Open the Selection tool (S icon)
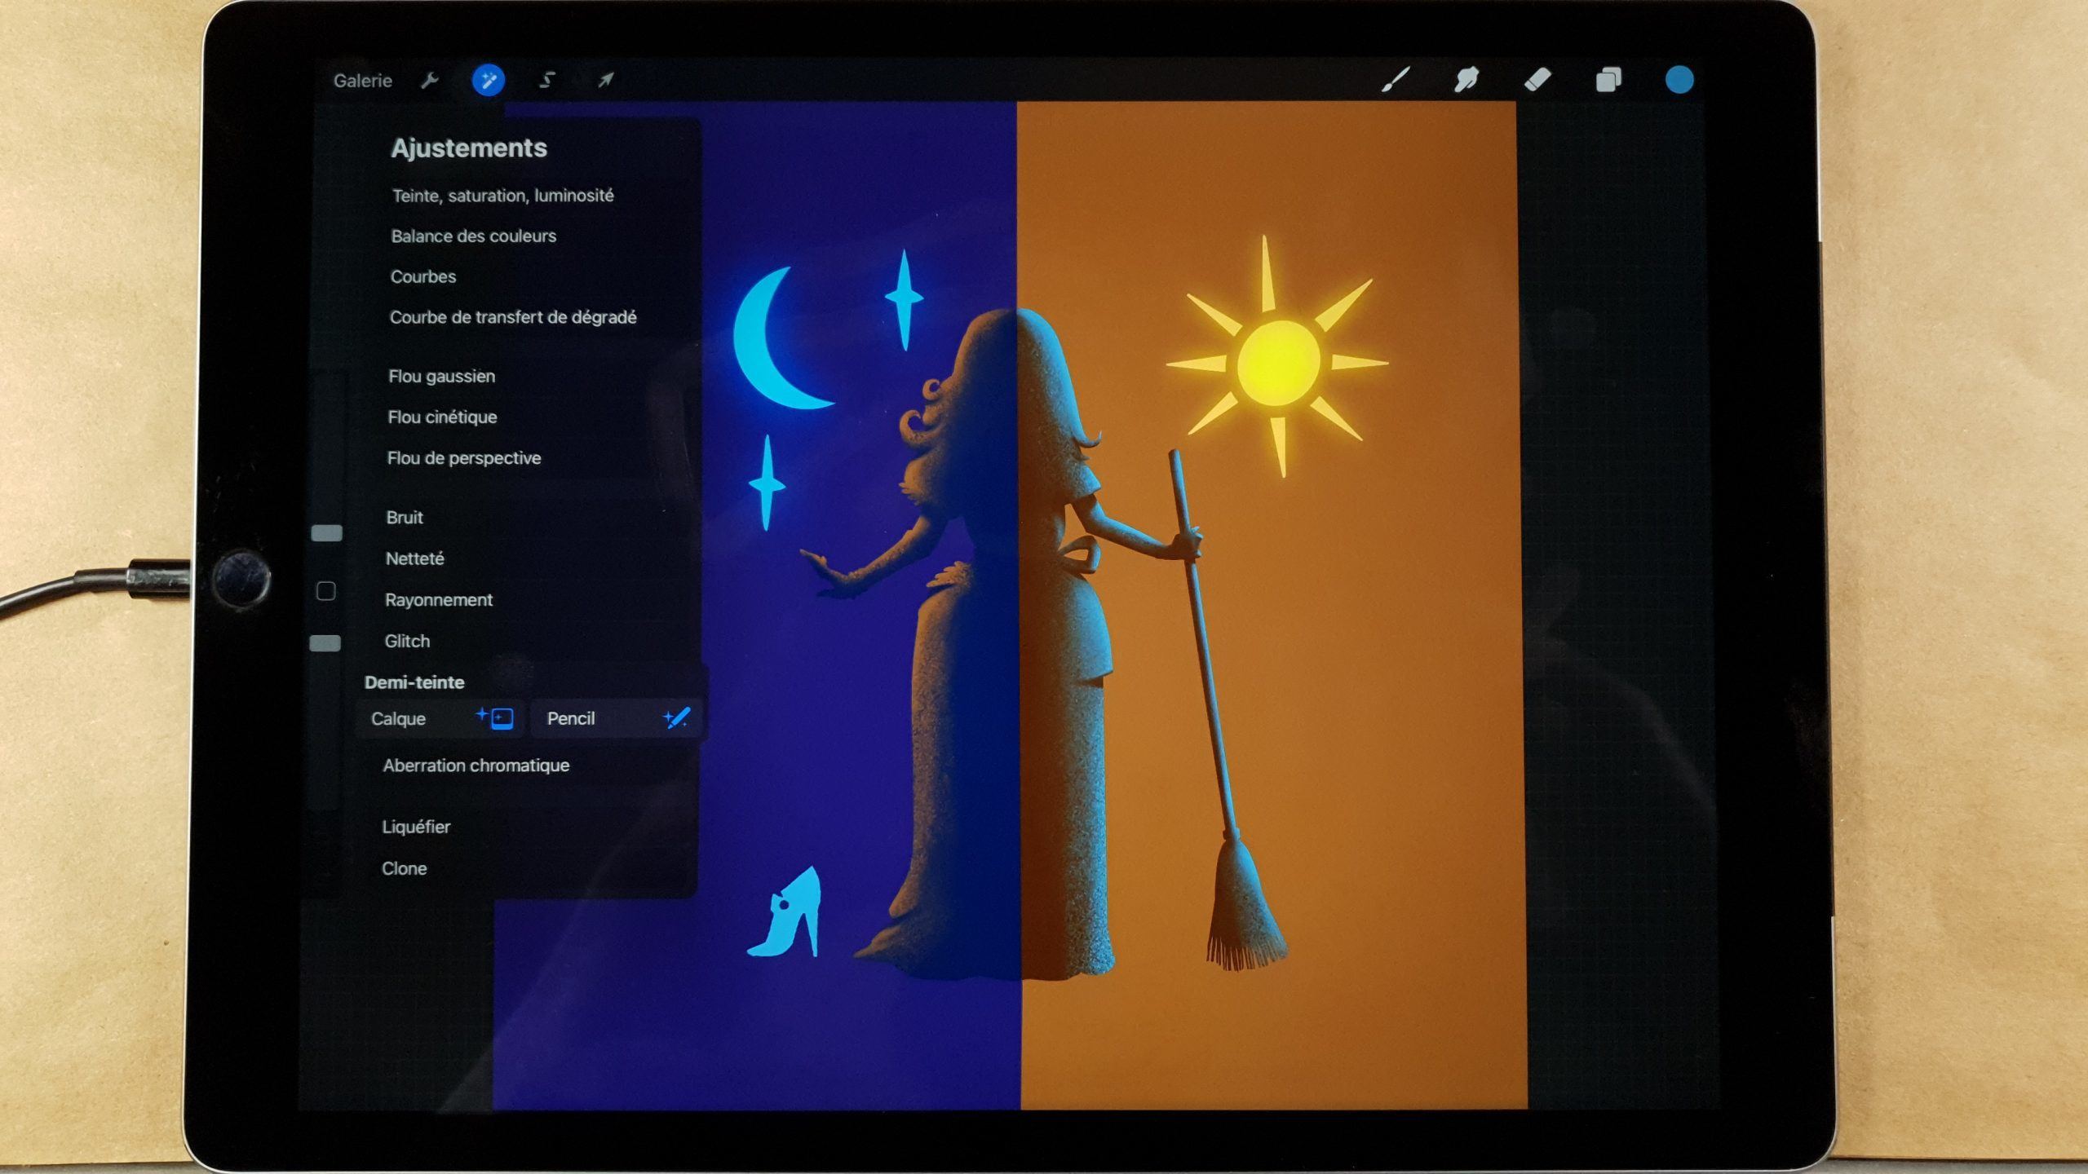The image size is (2088, 1174). coord(547,80)
